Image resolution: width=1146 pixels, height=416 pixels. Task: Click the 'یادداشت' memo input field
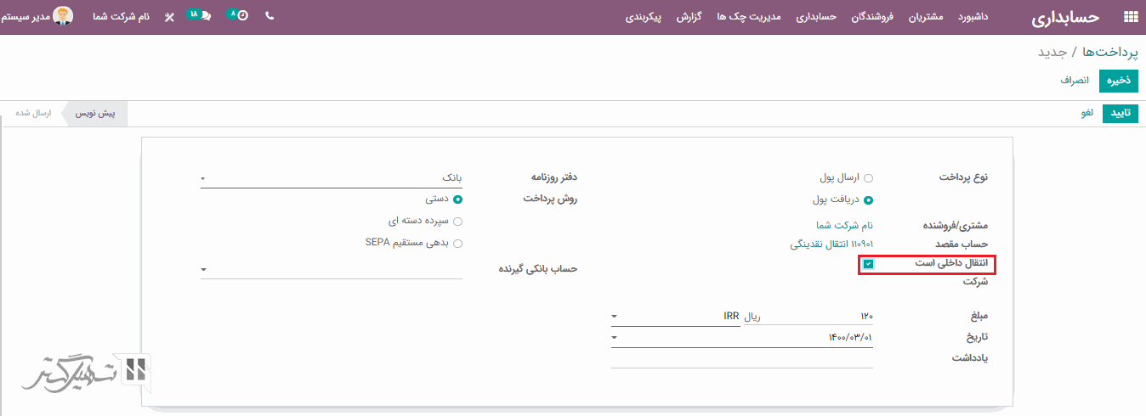tap(741, 358)
